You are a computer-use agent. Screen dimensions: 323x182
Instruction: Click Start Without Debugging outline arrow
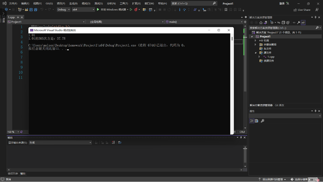pyautogui.click(x=131, y=9)
